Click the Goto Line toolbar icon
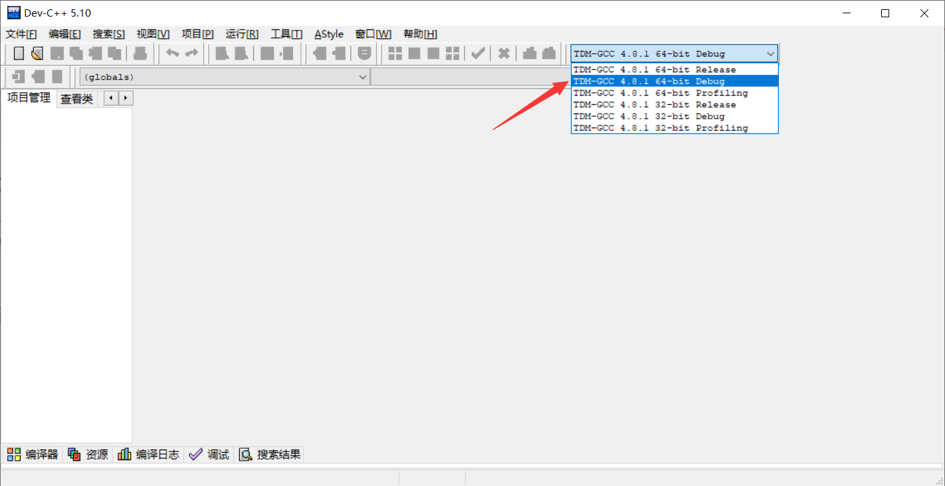Screen dimensions: 945x486 click(x=286, y=54)
